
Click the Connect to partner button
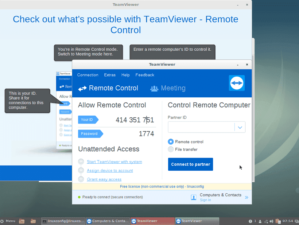(x=190, y=164)
